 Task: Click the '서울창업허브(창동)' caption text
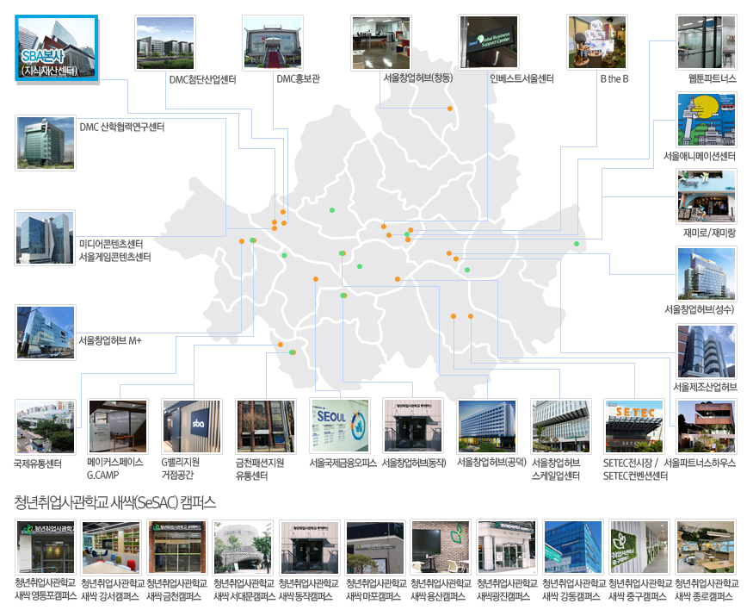[x=417, y=78]
